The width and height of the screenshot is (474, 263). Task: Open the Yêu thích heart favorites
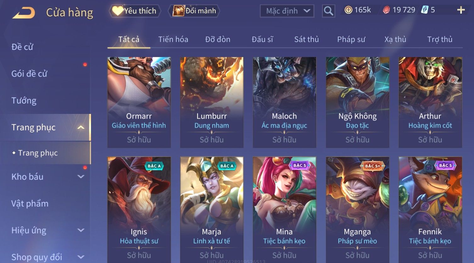135,11
